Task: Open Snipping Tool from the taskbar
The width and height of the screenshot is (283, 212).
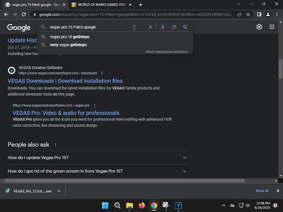Action: pos(166,205)
